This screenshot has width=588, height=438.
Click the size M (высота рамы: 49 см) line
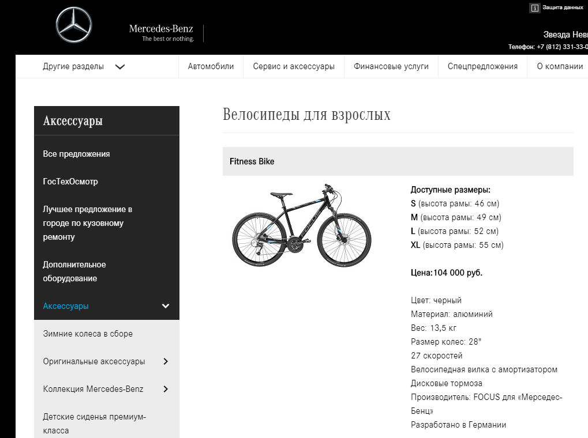pos(456,218)
